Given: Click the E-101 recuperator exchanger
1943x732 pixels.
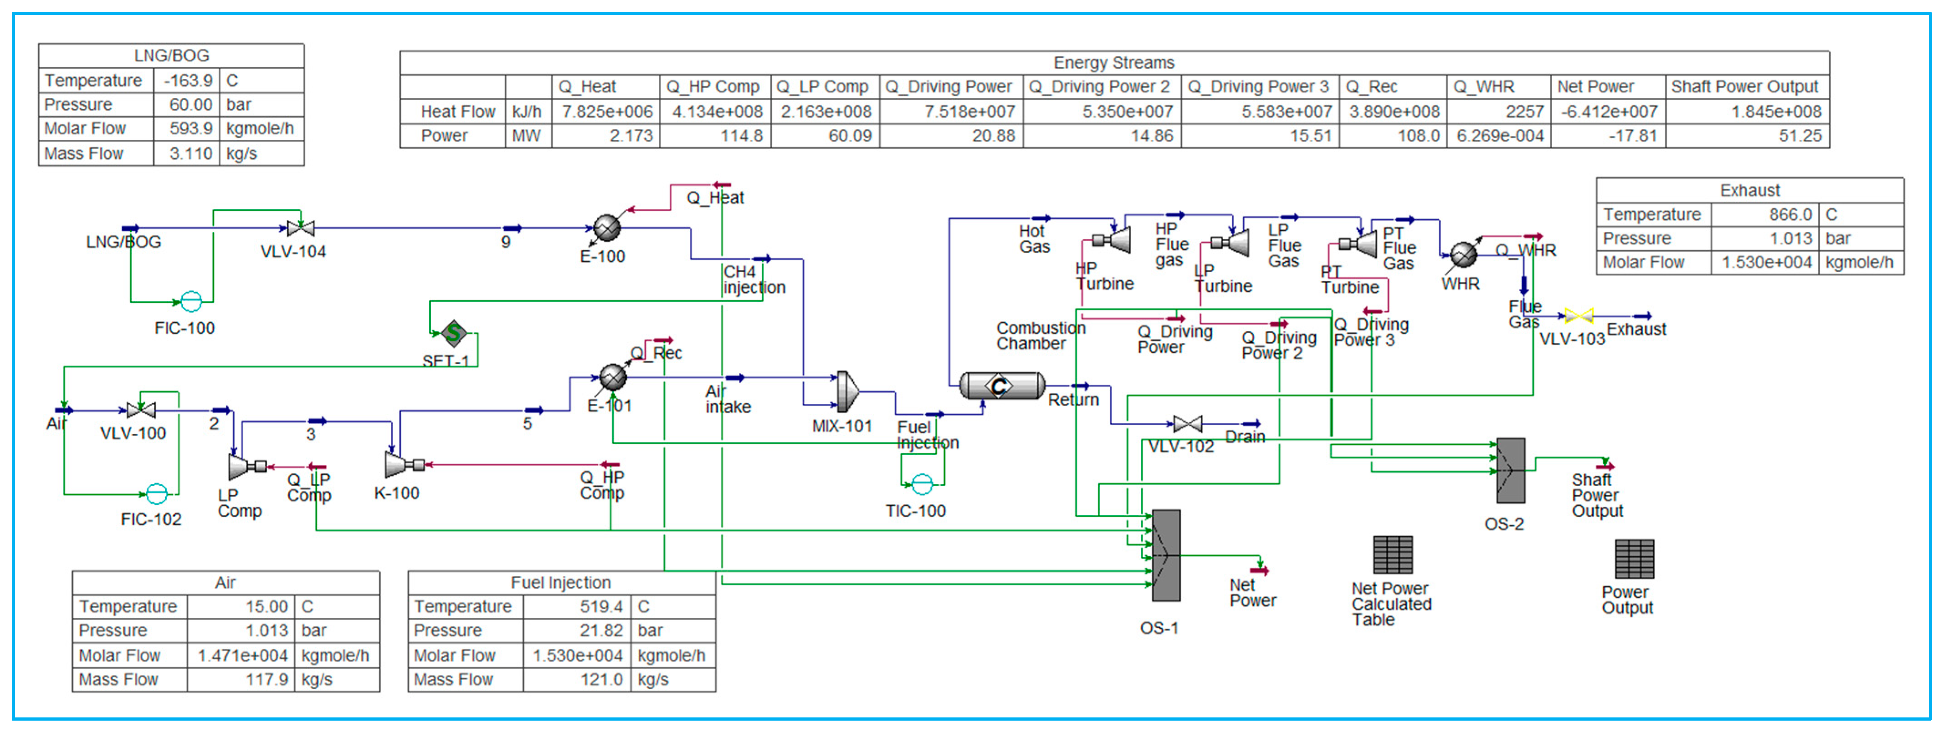Looking at the screenshot, I should pyautogui.click(x=612, y=377).
